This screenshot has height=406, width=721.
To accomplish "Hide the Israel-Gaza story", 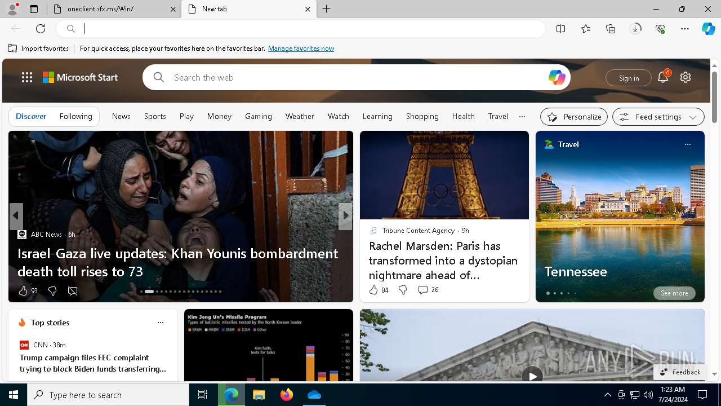I will point(73,291).
